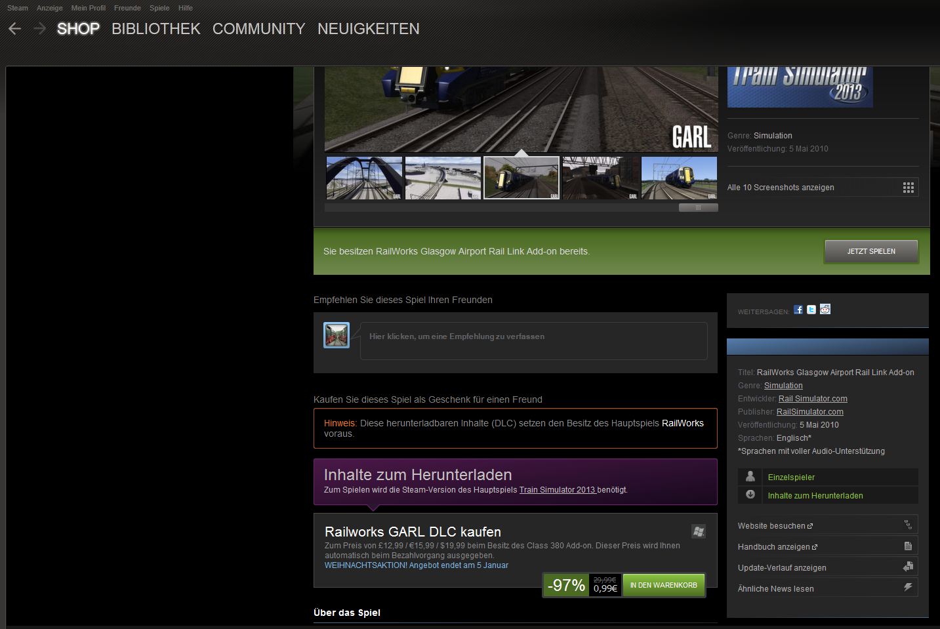Switch to the COMMUNITY tab
940x629 pixels.
(259, 29)
